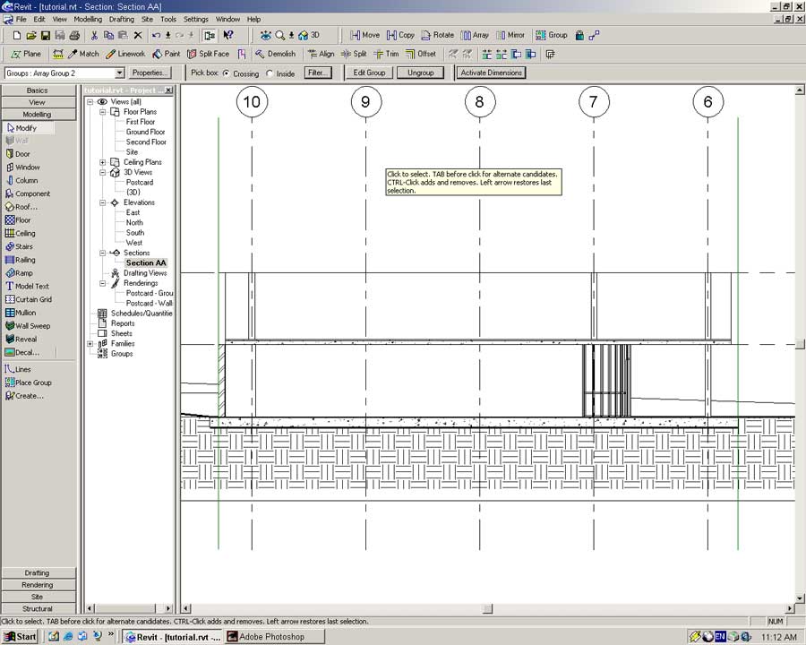Open Ground Floor plan in project browser
Screen dimensions: 806x645
coord(145,132)
